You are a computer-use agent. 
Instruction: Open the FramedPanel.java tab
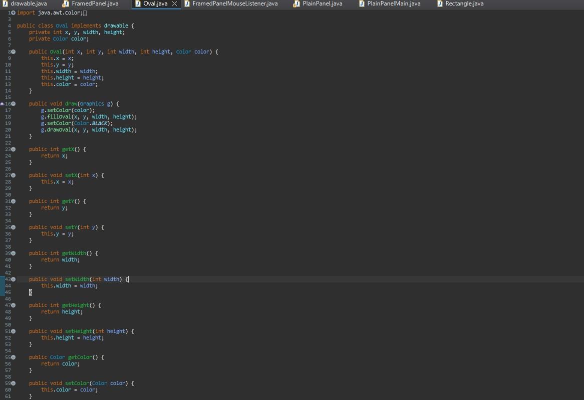(x=91, y=3)
